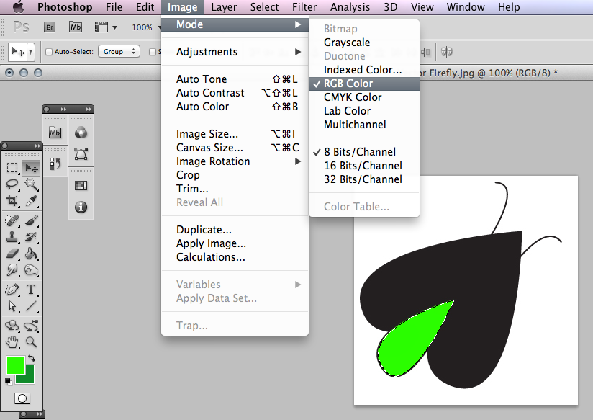Click the dark green background color swatch
593x420 pixels.
pos(30,379)
